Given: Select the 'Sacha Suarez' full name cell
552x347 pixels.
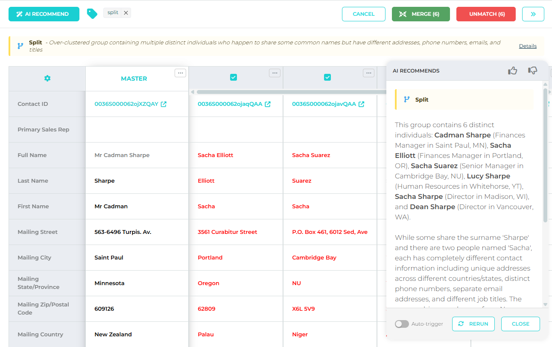Looking at the screenshot, I should tap(330, 155).
